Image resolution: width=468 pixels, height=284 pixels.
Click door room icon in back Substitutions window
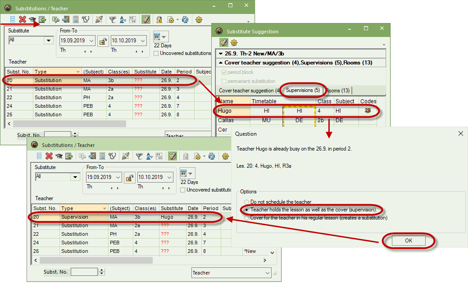coord(66,20)
